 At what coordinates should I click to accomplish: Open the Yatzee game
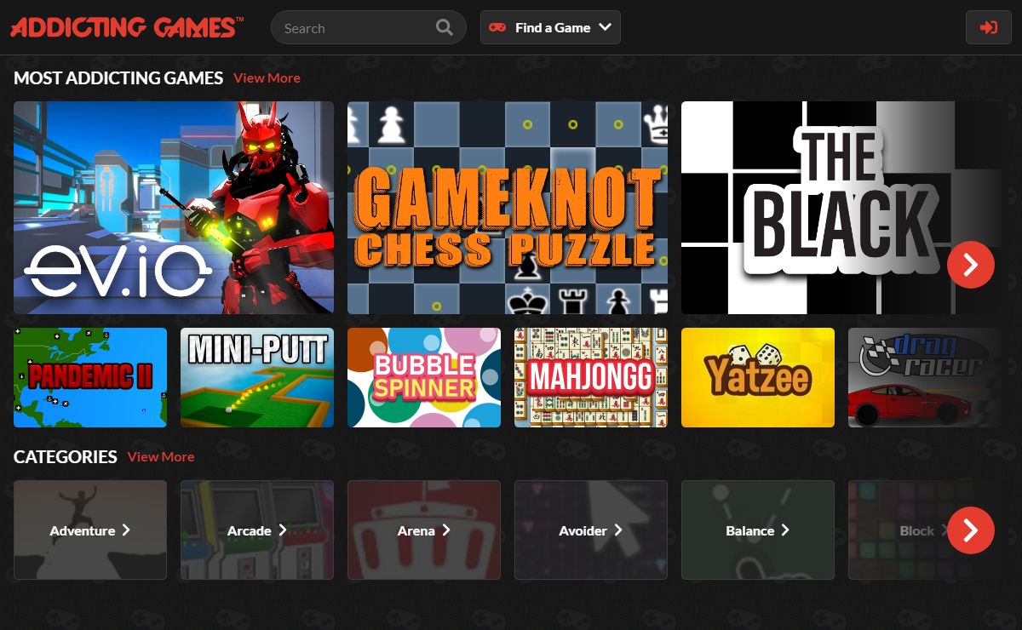click(758, 377)
